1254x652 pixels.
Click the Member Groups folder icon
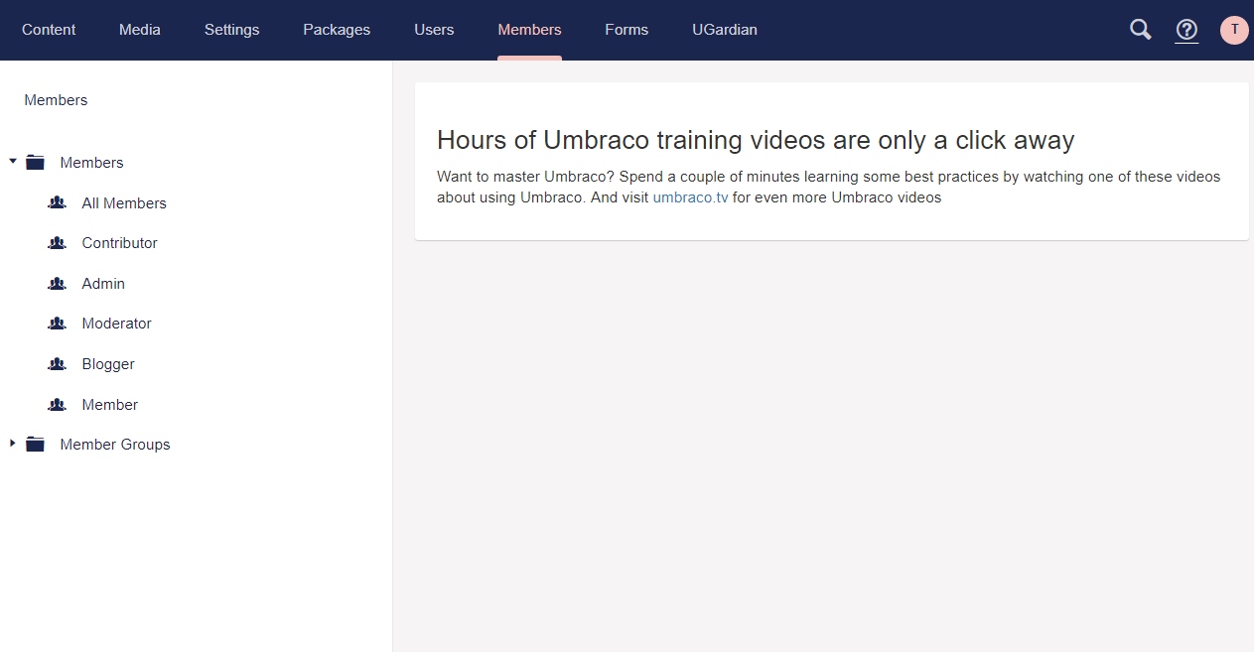36,445
